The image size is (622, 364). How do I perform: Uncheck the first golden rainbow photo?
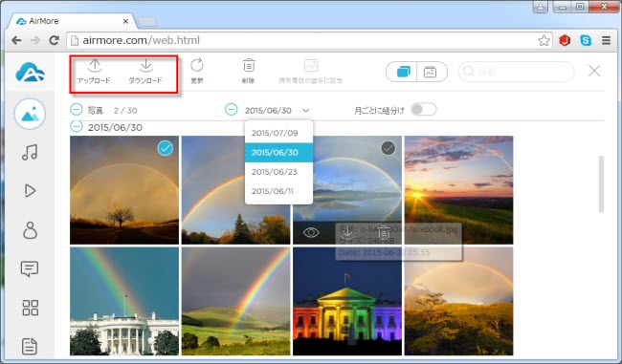pyautogui.click(x=165, y=148)
